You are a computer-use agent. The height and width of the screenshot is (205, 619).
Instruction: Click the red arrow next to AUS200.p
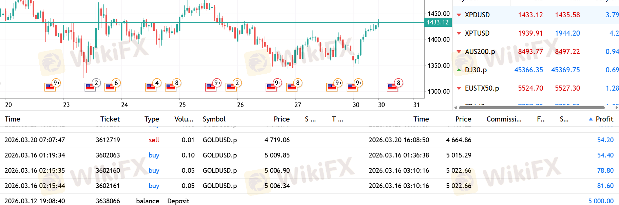(459, 52)
